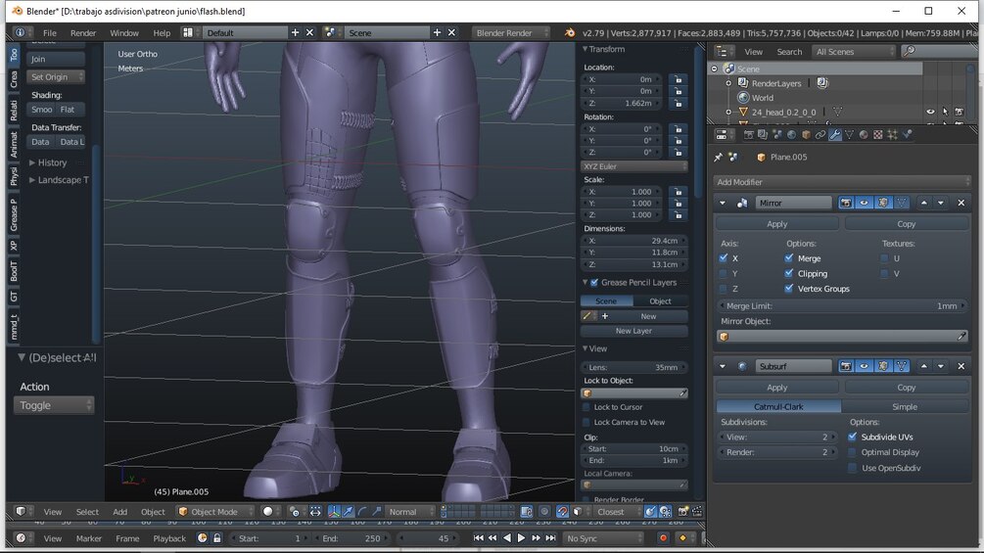This screenshot has width=984, height=553.
Task: Open the Render menu
Action: pyautogui.click(x=83, y=32)
